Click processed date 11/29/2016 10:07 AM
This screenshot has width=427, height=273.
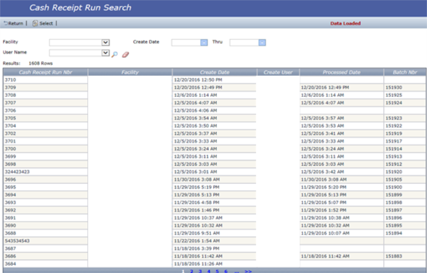tap(342, 233)
